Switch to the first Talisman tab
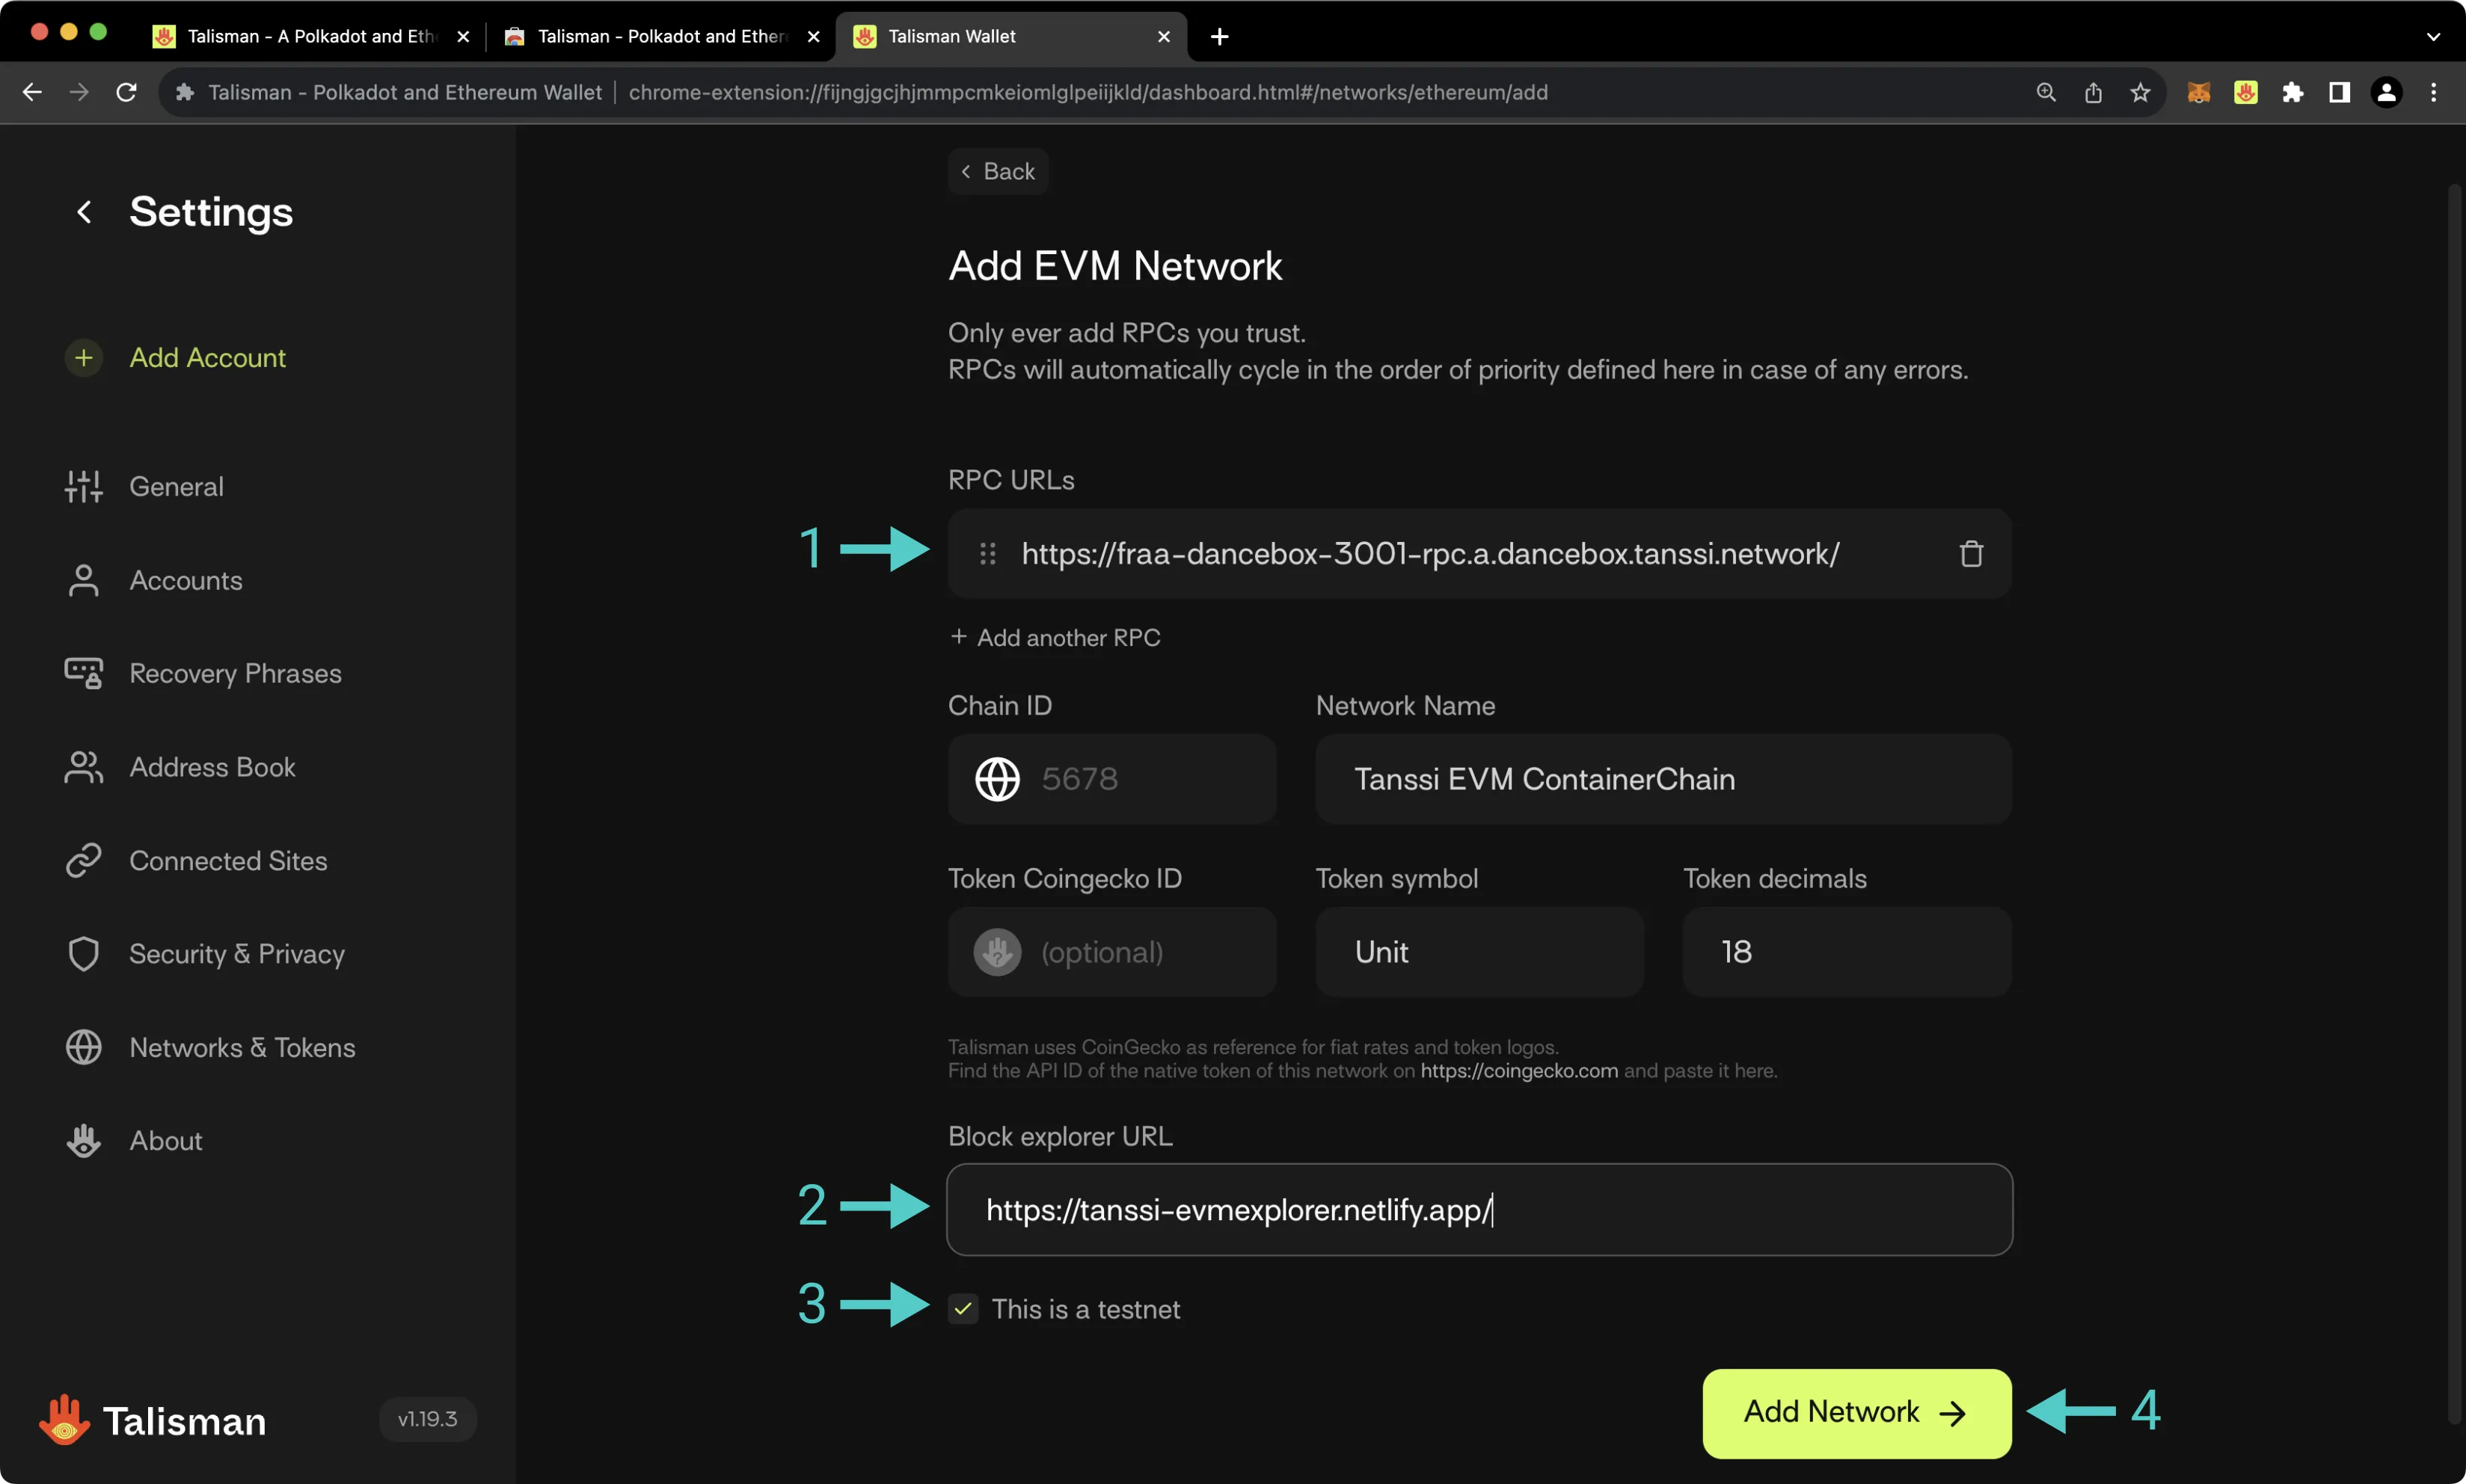The height and width of the screenshot is (1484, 2466). click(310, 37)
